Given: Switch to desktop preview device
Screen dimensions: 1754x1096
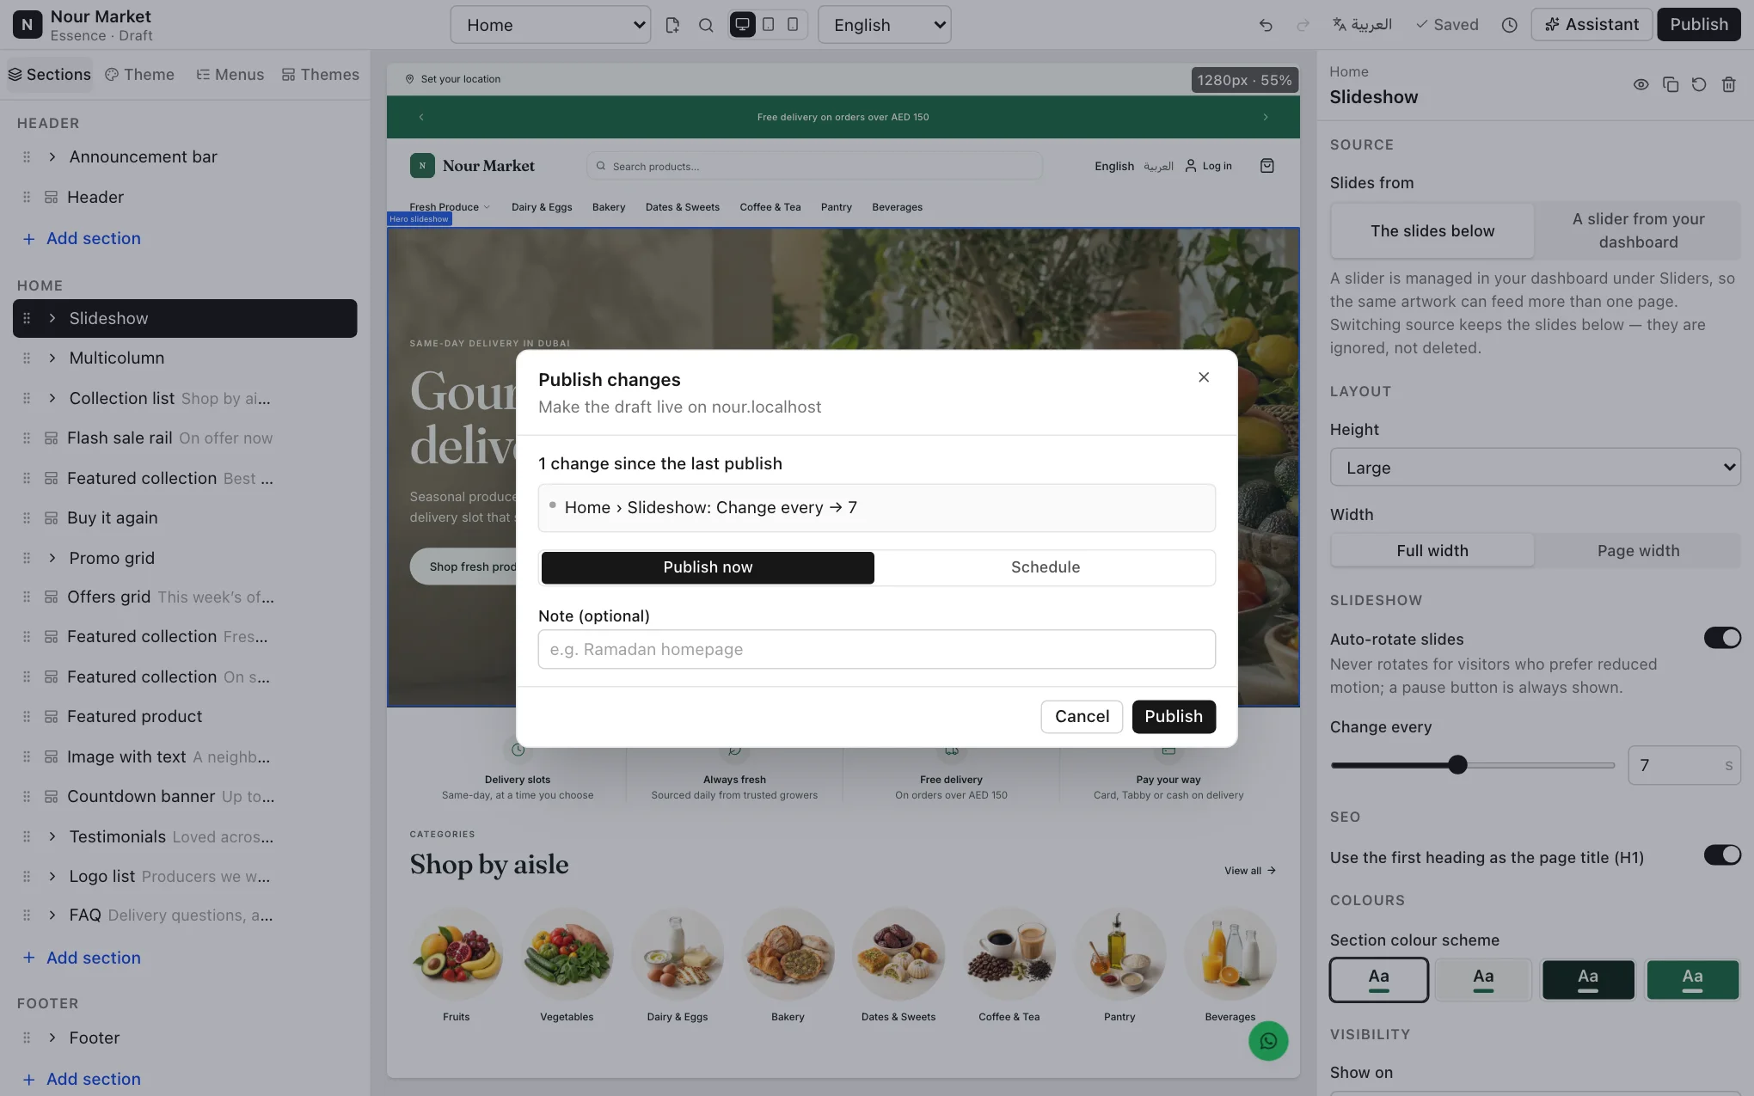Looking at the screenshot, I should pos(742,24).
